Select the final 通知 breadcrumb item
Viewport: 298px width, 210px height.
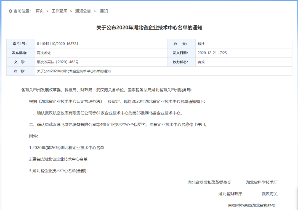[x=104, y=11]
